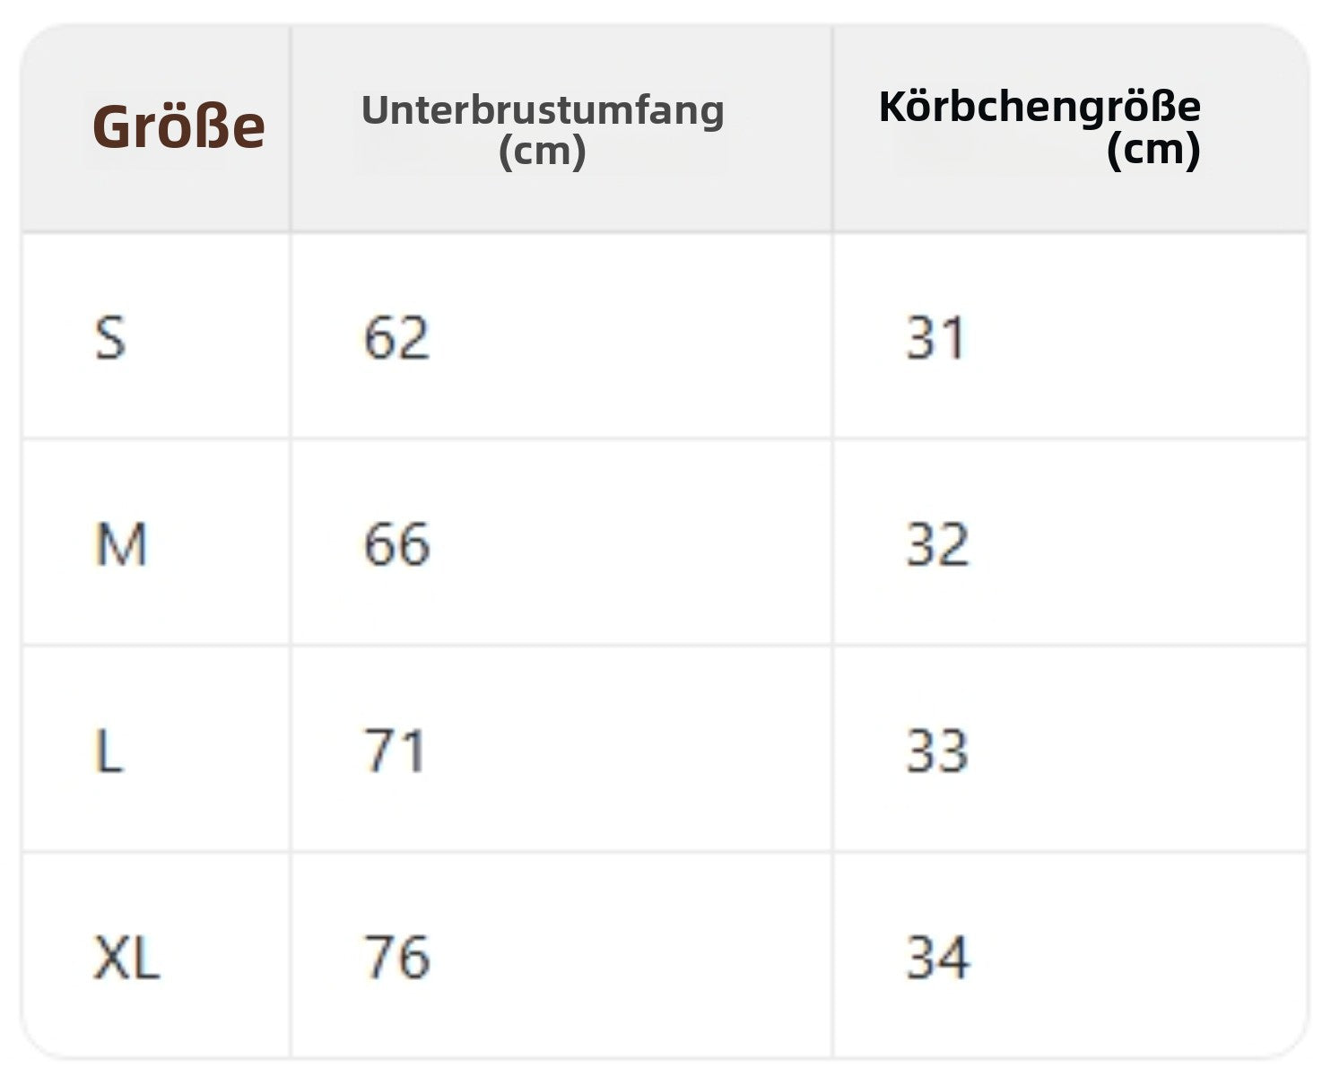The image size is (1322, 1076).
Task: Select the XL size cell
Action: point(126,958)
